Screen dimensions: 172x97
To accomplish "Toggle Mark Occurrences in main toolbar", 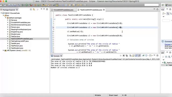I will 57,5.
